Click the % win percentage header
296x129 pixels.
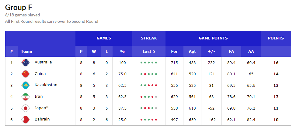(122, 52)
